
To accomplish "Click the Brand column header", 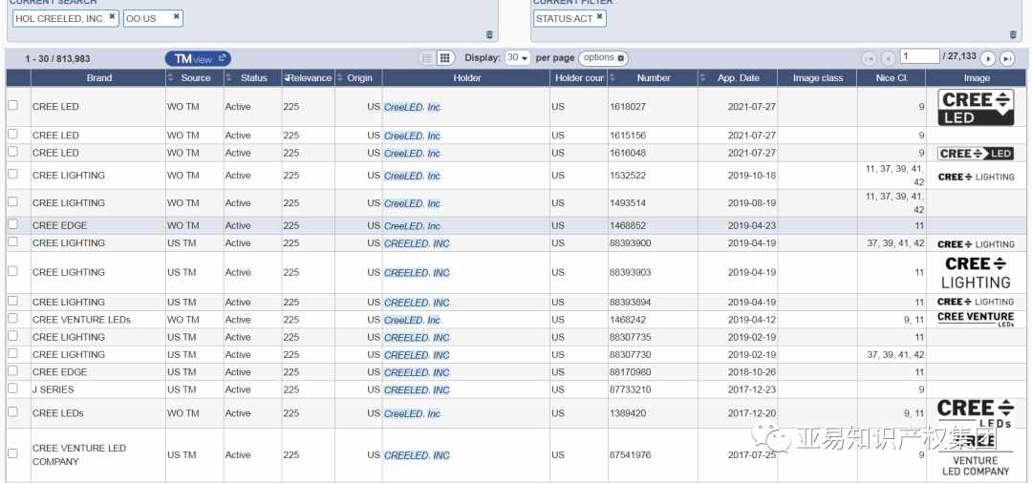I will tap(98, 78).
